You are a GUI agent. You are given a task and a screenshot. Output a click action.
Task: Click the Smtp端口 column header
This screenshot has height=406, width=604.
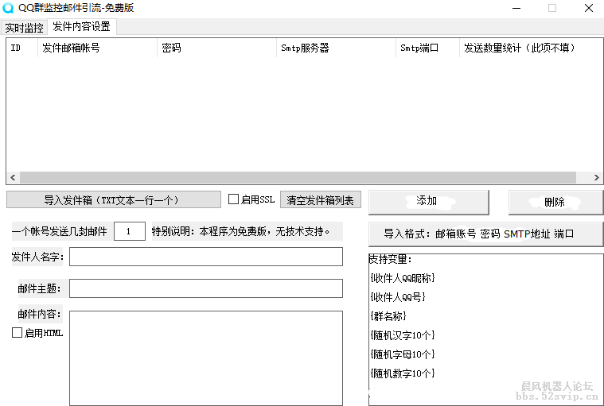427,48
